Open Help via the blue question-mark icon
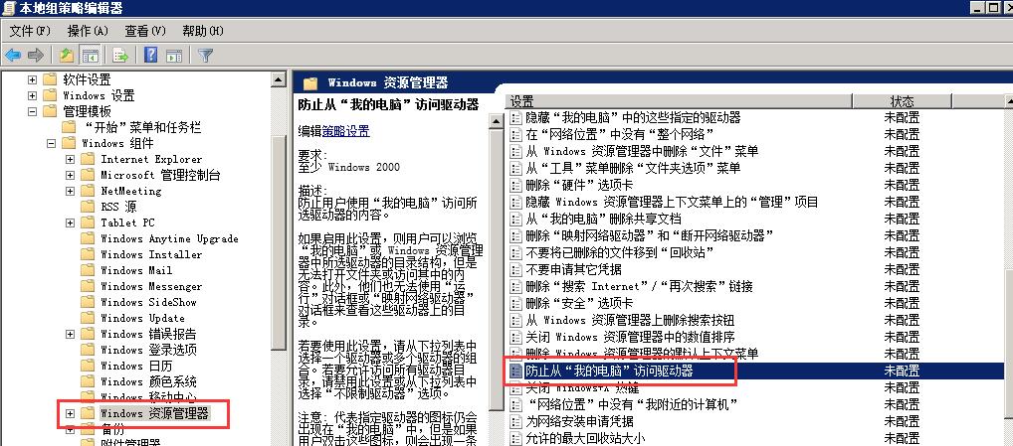The height and width of the screenshot is (446, 1013). [150, 56]
